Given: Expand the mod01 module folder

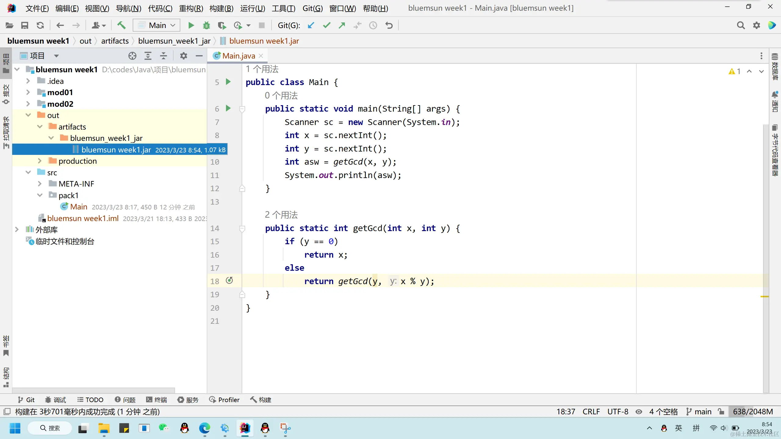Looking at the screenshot, I should pos(28,92).
